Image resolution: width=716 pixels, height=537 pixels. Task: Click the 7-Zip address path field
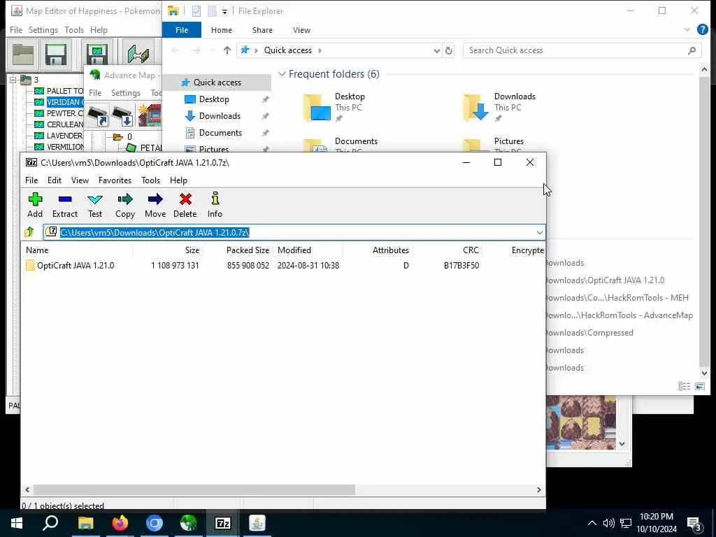click(294, 232)
